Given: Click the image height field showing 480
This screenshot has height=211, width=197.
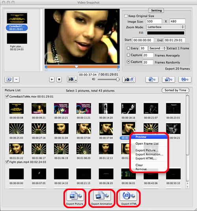Looking at the screenshot, I should click(x=177, y=21).
